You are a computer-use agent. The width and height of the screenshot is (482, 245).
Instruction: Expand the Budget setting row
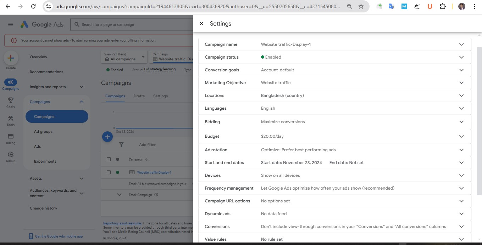(x=461, y=136)
